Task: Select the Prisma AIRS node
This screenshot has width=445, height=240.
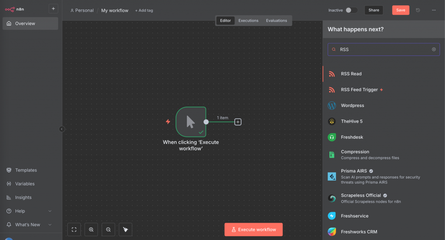Action: coord(384,176)
